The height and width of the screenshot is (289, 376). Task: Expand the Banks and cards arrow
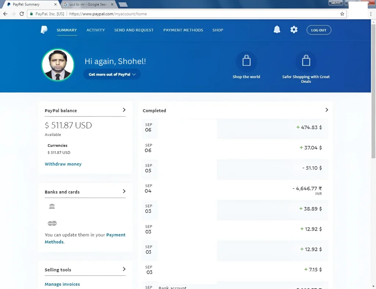[x=124, y=191]
